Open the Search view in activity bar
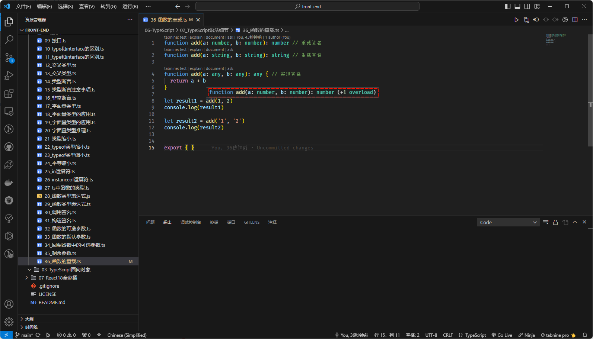 [9, 39]
